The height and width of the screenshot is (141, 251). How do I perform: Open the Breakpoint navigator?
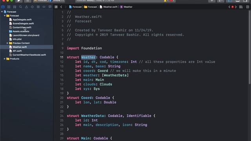44,7
